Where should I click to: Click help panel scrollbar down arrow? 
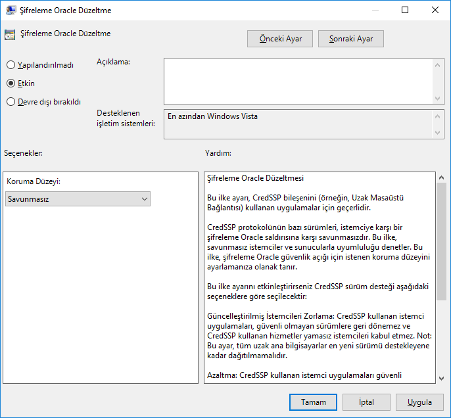pos(442,379)
